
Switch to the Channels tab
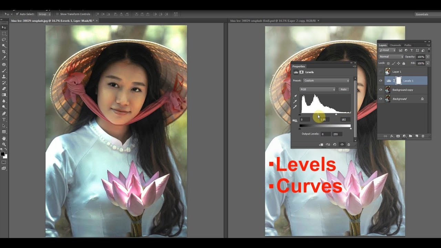click(x=395, y=45)
